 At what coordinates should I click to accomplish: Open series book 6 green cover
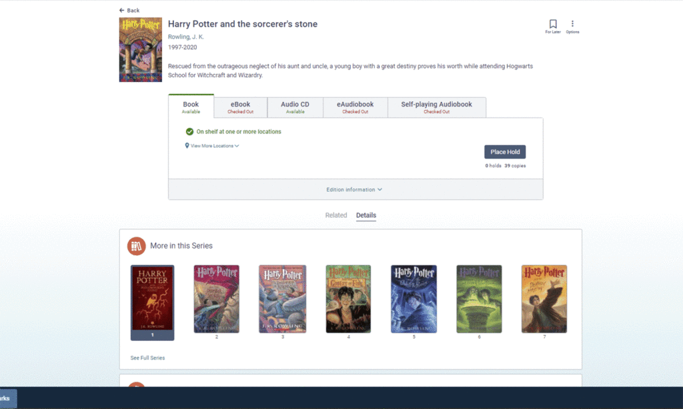pyautogui.click(x=479, y=299)
